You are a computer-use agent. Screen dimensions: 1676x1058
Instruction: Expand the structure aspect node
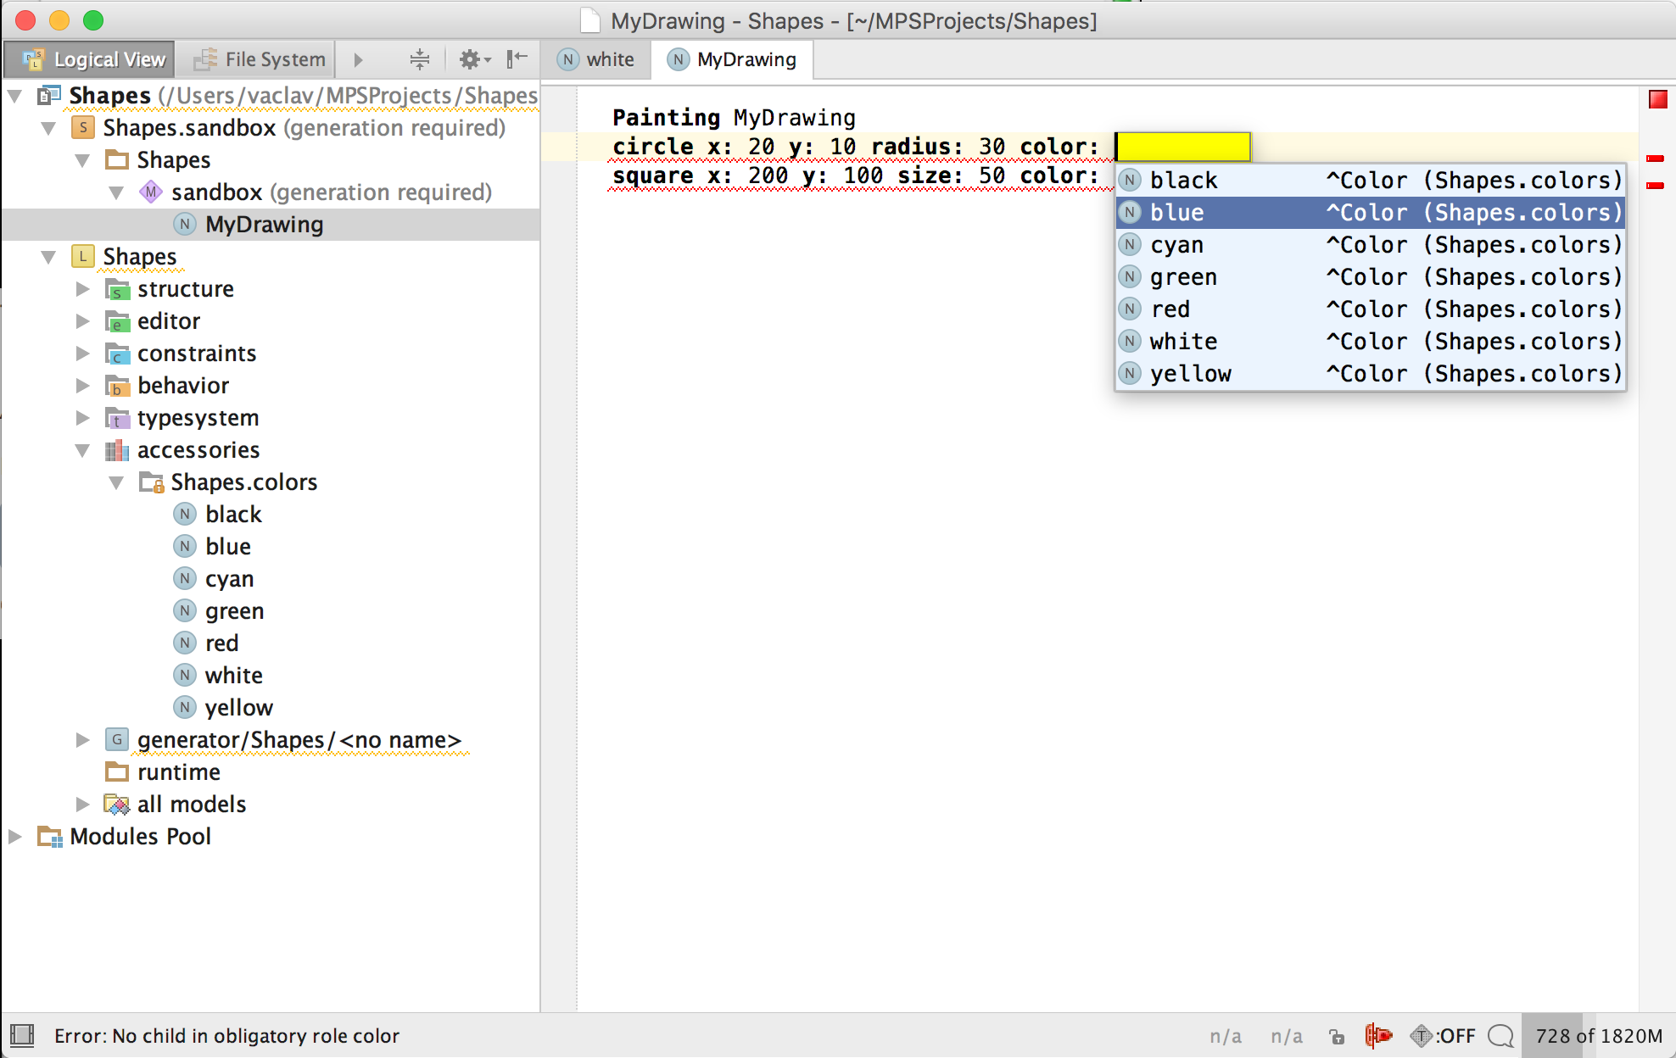tap(82, 289)
